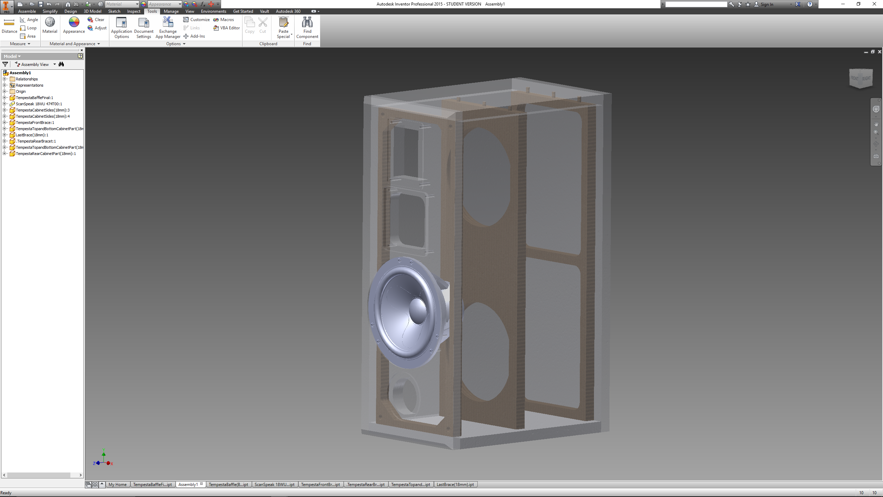This screenshot has width=883, height=497.
Task: Click the TempestaTopand... tab
Action: pyautogui.click(x=410, y=484)
